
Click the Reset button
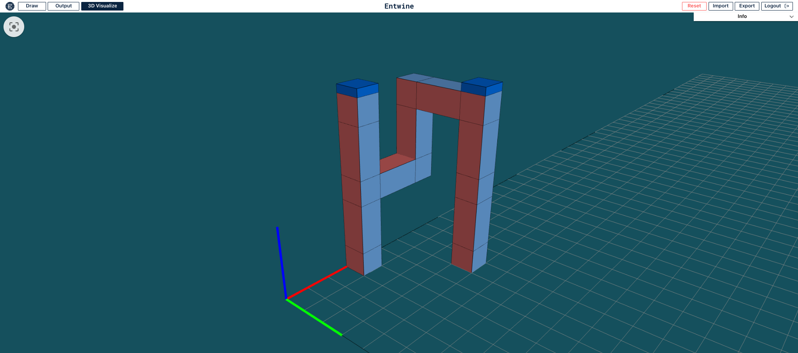694,6
